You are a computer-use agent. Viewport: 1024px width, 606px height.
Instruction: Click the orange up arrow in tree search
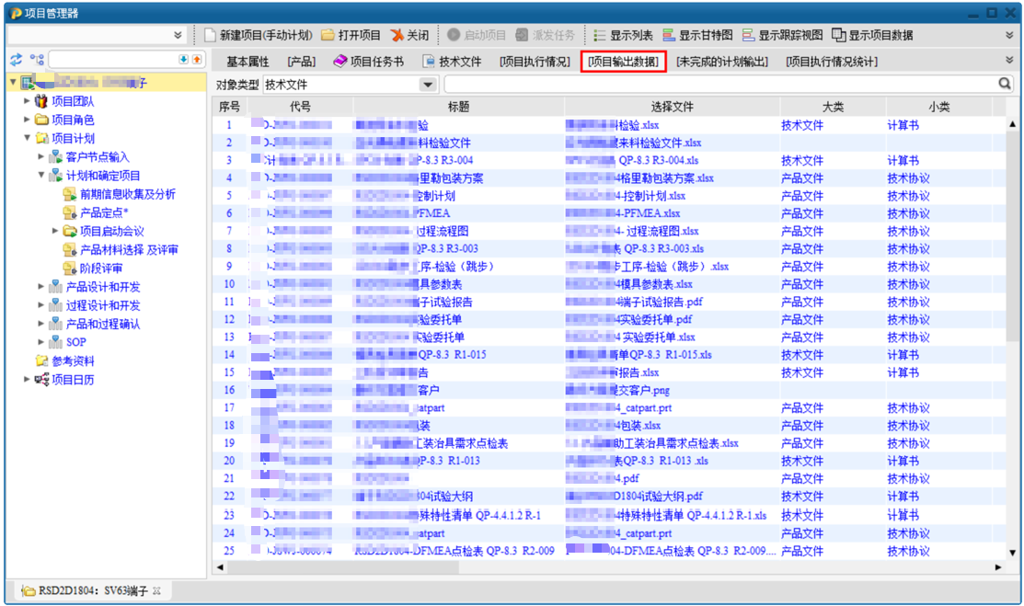pos(196,59)
